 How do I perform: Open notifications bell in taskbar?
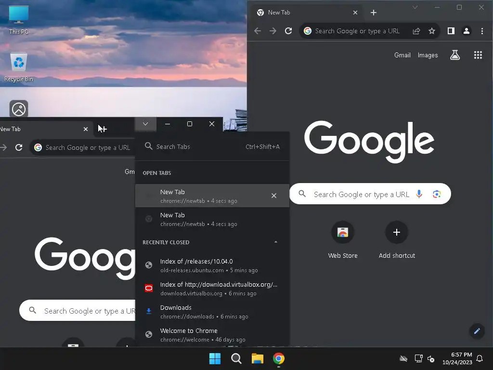coord(480,358)
